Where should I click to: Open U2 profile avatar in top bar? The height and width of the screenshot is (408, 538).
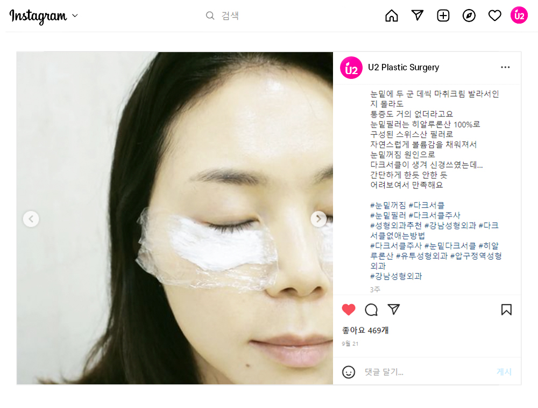[x=519, y=16]
